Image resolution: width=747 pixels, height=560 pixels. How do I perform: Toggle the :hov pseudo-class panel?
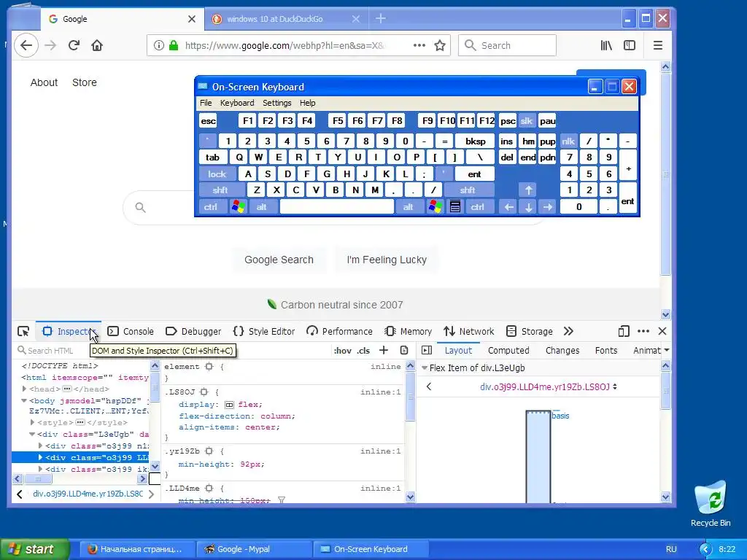pos(343,351)
